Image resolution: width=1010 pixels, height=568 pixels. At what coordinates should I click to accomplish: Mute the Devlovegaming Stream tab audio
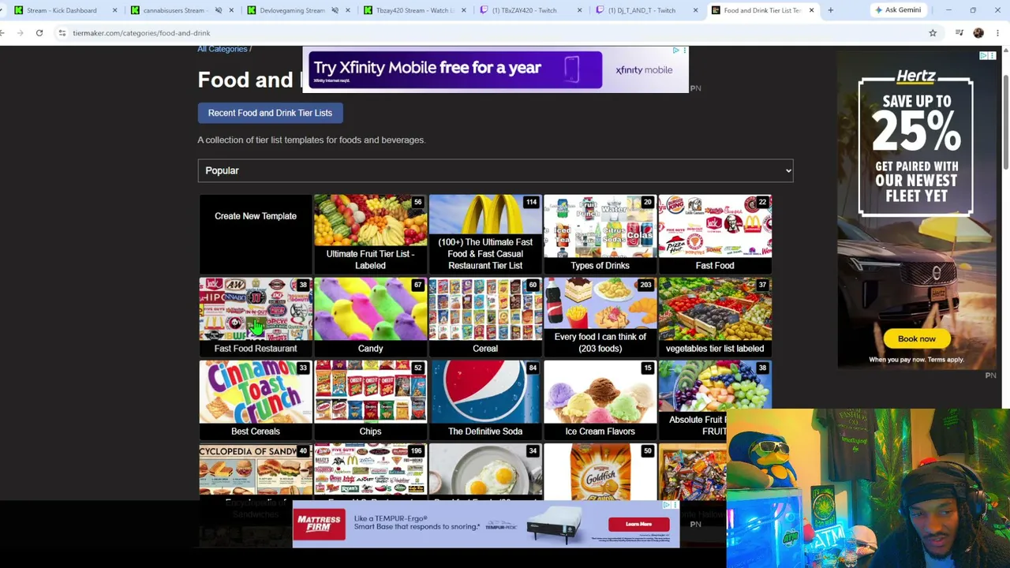335,10
